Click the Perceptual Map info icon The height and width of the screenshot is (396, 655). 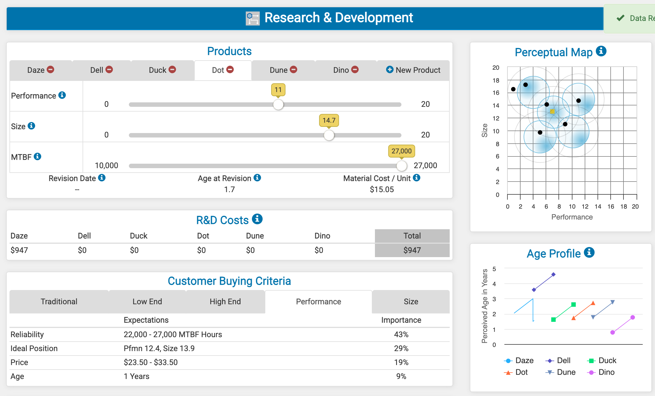click(601, 51)
